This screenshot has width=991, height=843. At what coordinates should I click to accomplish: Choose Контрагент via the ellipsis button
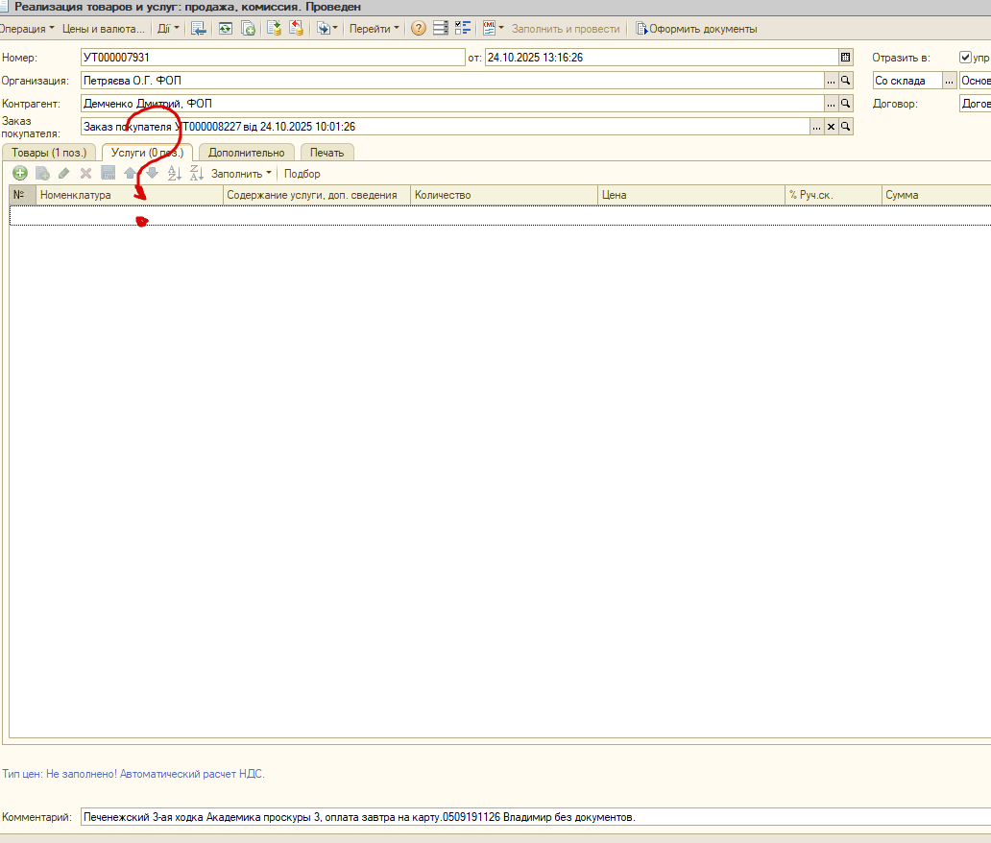point(831,103)
